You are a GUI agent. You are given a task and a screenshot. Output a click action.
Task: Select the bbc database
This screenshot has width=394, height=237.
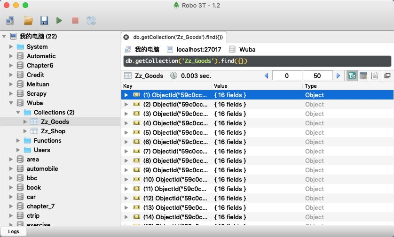32,178
